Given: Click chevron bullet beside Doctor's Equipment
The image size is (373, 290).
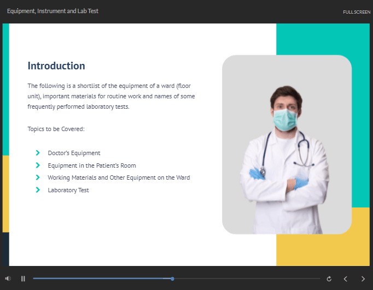Looking at the screenshot, I should click(38, 153).
